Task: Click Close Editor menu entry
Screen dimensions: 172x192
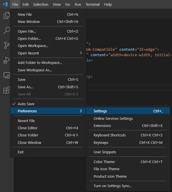Action: [48, 128]
